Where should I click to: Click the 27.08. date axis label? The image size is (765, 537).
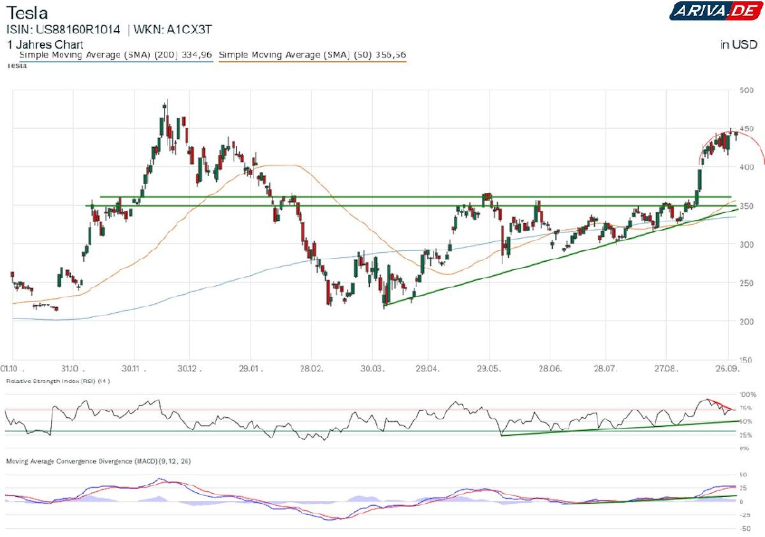(x=665, y=369)
